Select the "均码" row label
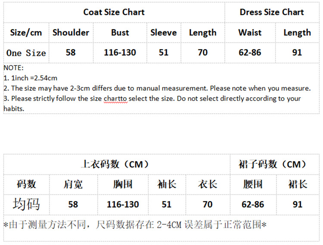 pos(26,204)
